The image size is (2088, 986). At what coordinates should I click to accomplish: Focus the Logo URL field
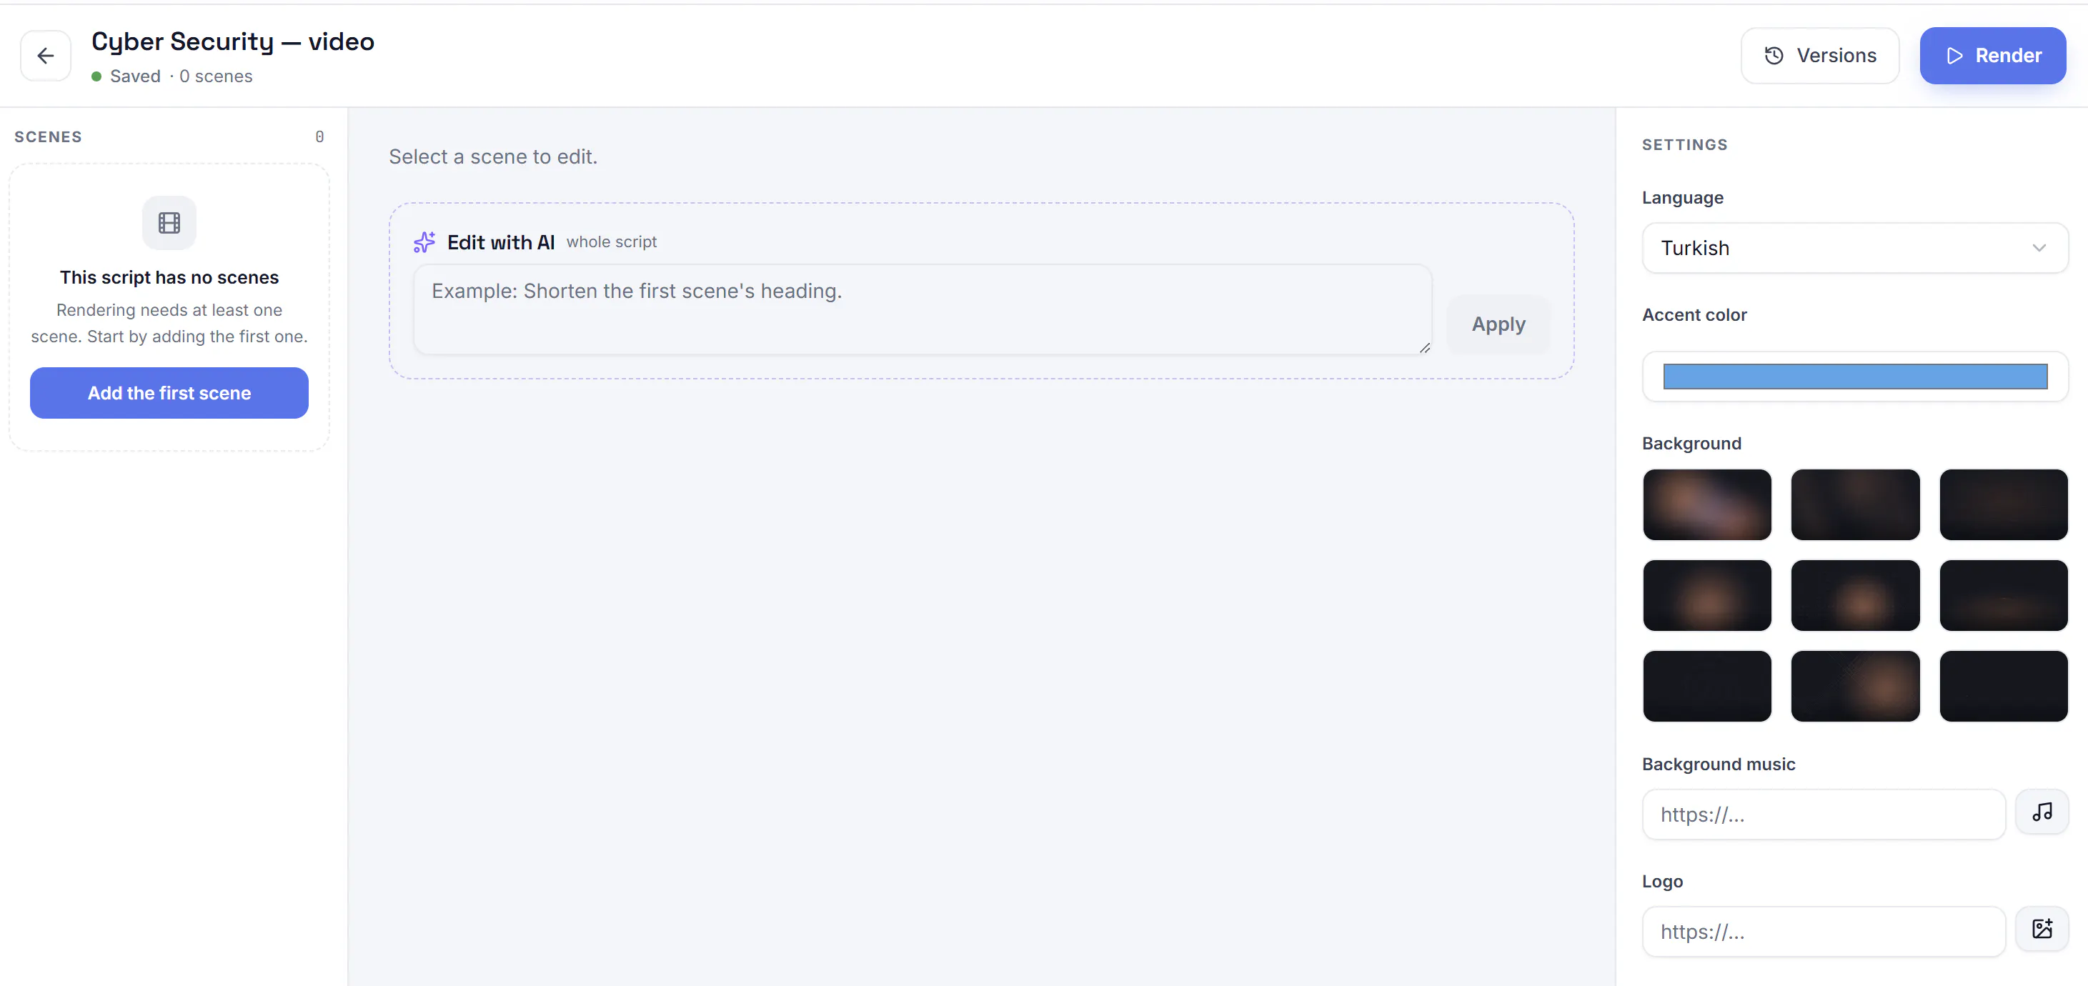point(1824,932)
